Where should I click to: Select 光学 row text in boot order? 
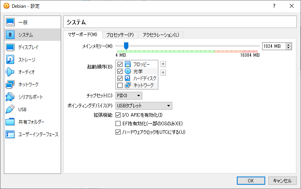tap(138, 72)
